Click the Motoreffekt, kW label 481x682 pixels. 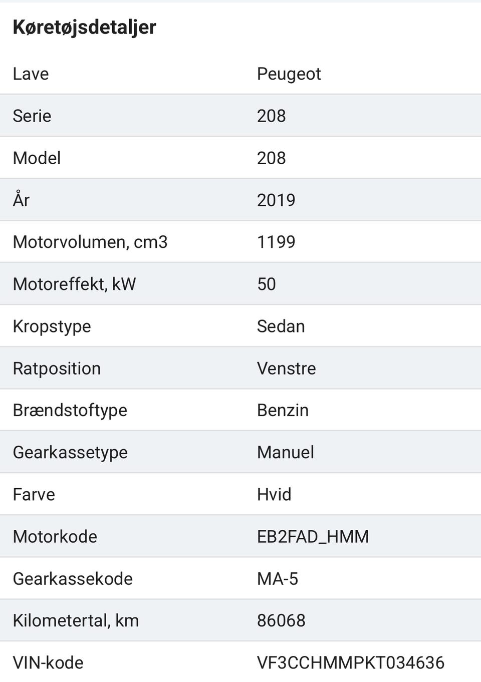click(74, 284)
